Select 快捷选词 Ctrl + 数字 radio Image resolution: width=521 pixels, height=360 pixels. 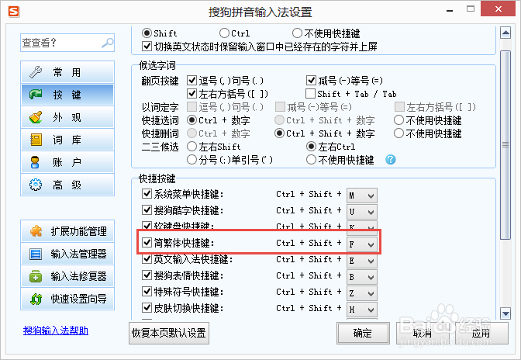191,120
